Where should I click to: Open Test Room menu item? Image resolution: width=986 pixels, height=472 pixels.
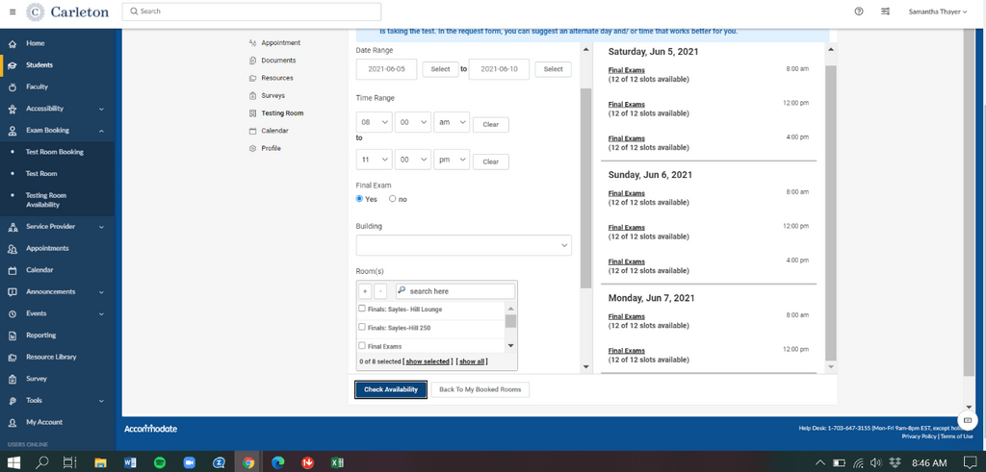tap(40, 174)
